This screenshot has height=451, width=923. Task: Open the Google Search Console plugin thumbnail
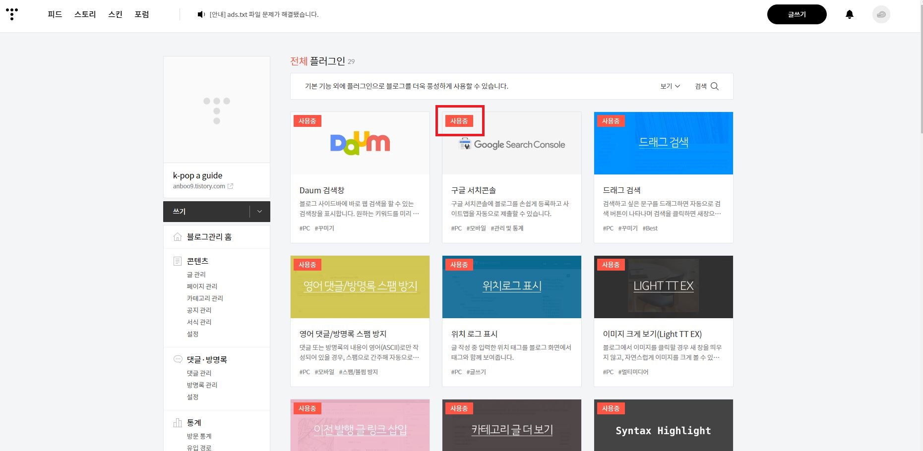pos(512,143)
